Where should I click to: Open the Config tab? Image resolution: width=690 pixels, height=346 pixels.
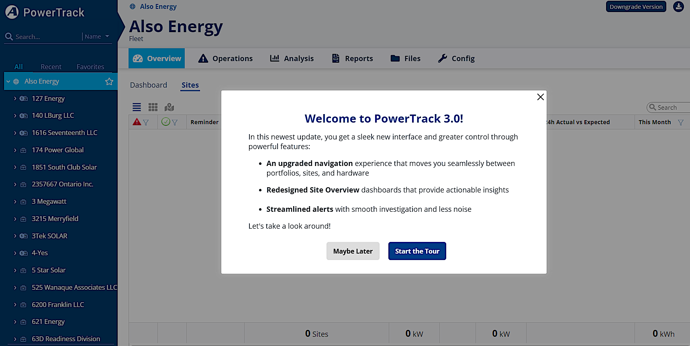[x=456, y=58]
